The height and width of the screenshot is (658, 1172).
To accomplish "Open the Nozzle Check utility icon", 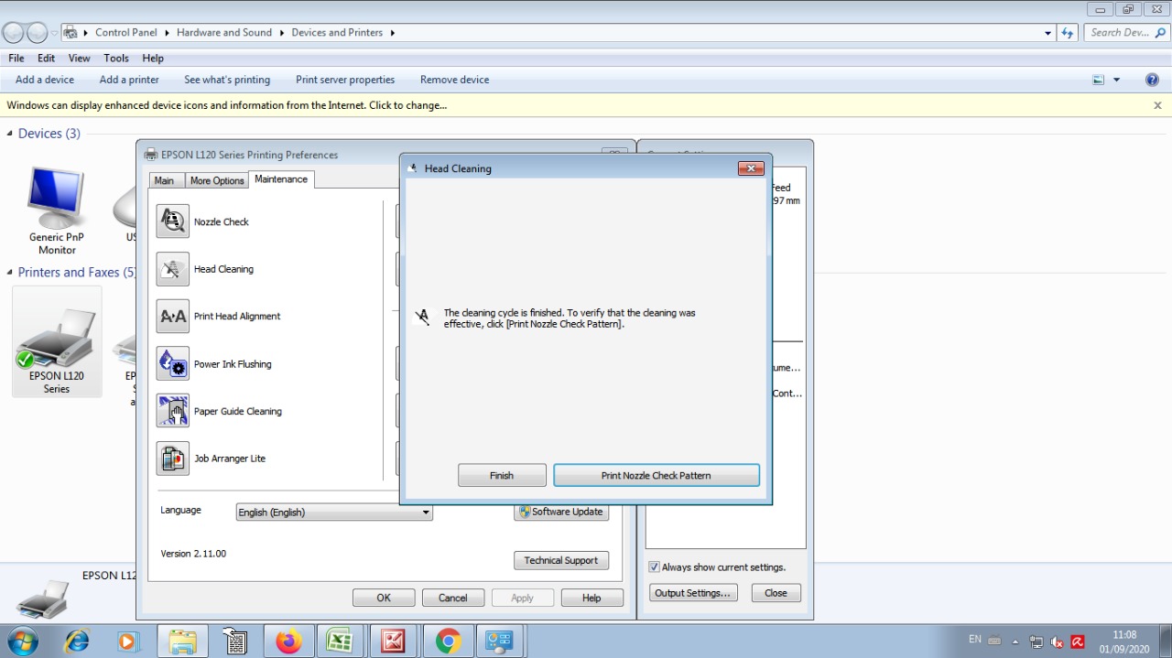I will [173, 221].
